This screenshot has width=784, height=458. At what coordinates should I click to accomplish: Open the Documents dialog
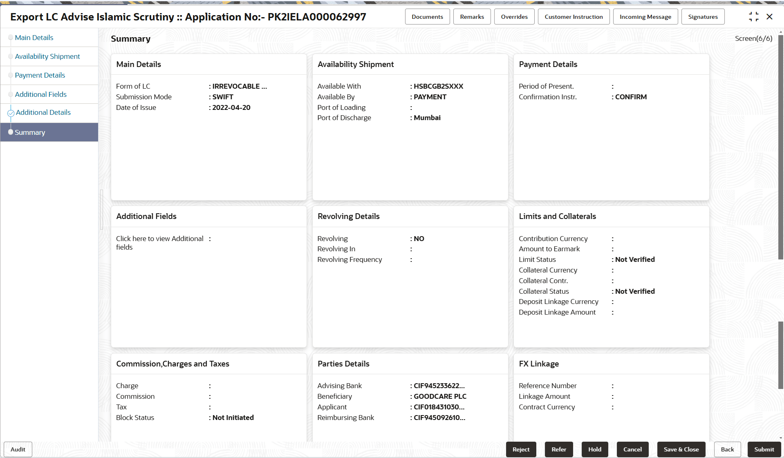(427, 16)
